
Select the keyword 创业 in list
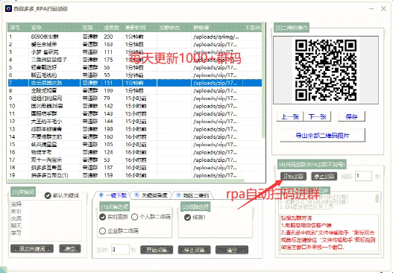(16, 211)
